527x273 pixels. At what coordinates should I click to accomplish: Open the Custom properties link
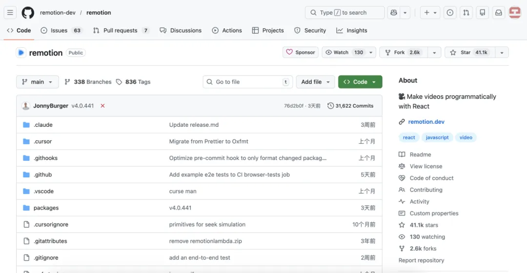pyautogui.click(x=434, y=213)
